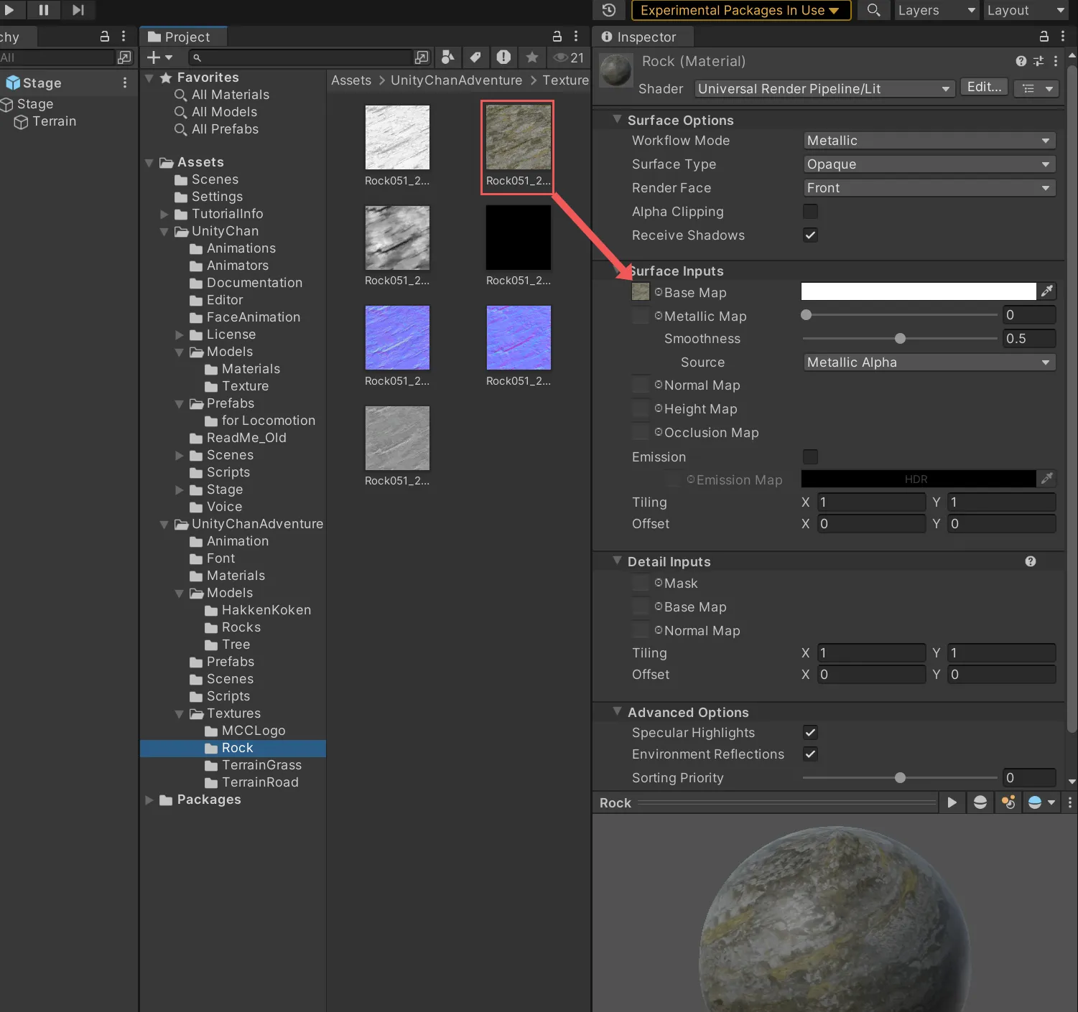Screen dimensions: 1078x1012
Task: Open the Shader dropdown
Action: 824,88
